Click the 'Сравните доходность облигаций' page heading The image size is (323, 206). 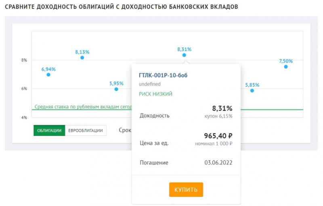click(x=121, y=7)
